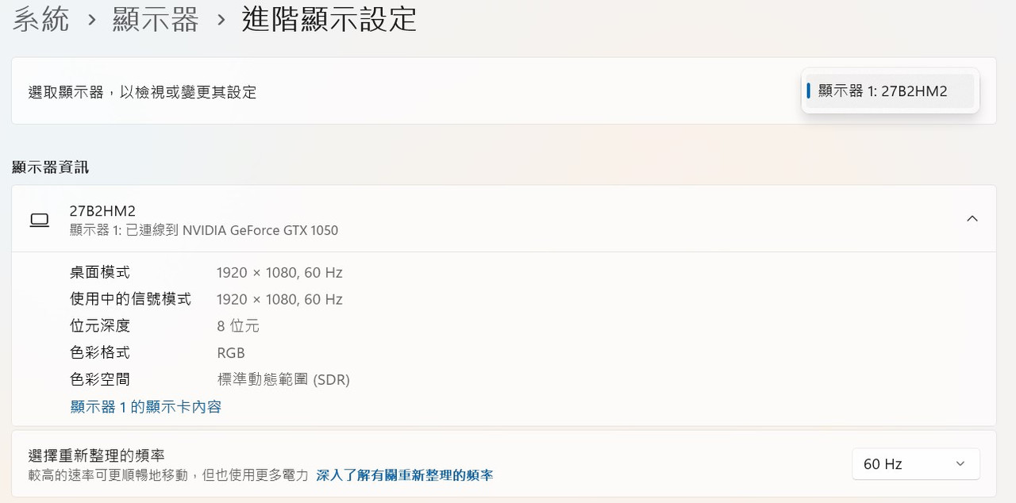The height and width of the screenshot is (503, 1016).
Task: Click the 選擇重新整理的頻率 setting label
Action: pos(97,455)
